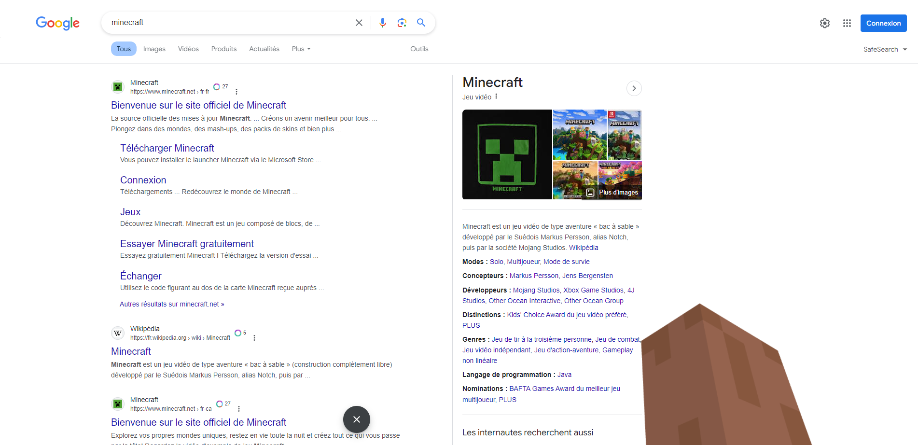Open the Wikipedia Minecraft result title

[131, 351]
